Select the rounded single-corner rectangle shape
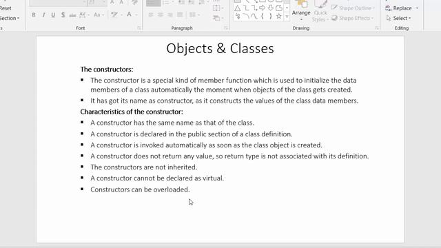Image resolution: width=441 pixels, height=248 pixels. pos(278,8)
